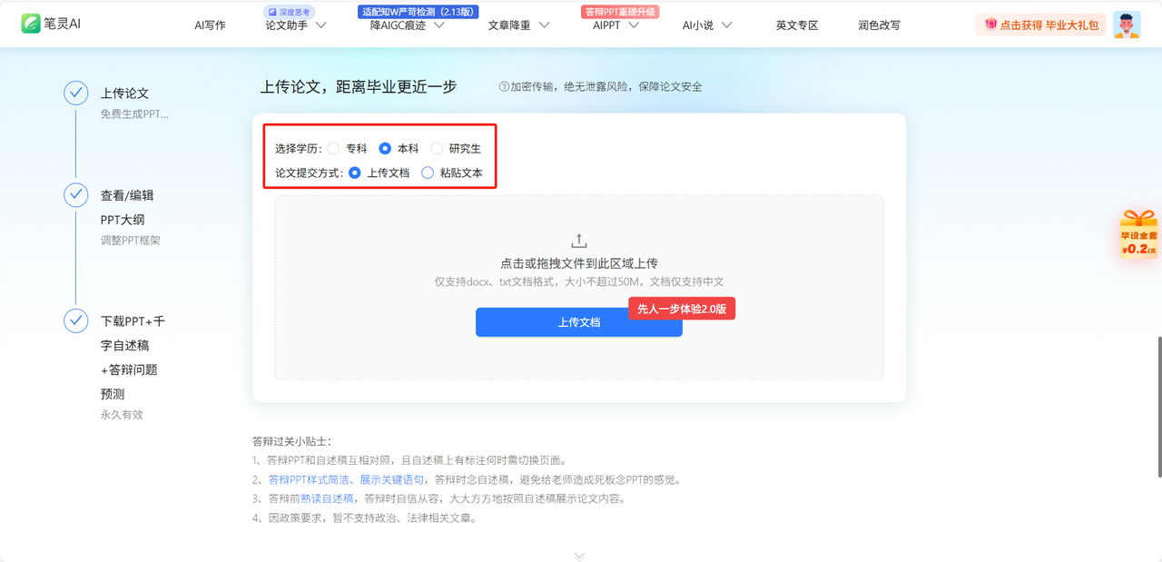Click the checkmark icon for 下载PPT+千字自述稿
1162x562 pixels.
76,320
